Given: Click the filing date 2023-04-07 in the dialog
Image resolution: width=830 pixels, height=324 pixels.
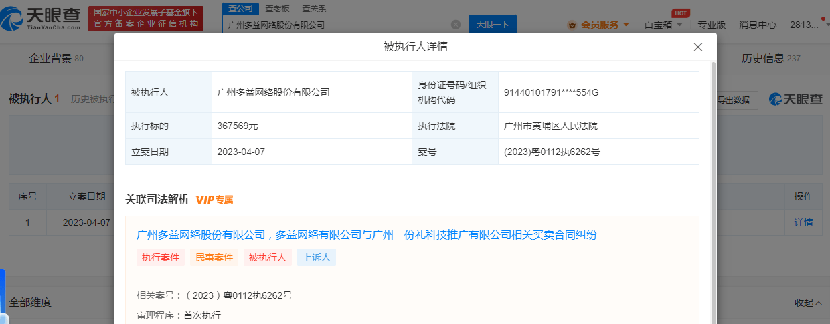Looking at the screenshot, I should 241,152.
